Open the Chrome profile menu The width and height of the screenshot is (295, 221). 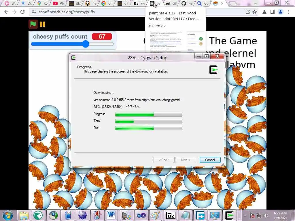point(281,12)
